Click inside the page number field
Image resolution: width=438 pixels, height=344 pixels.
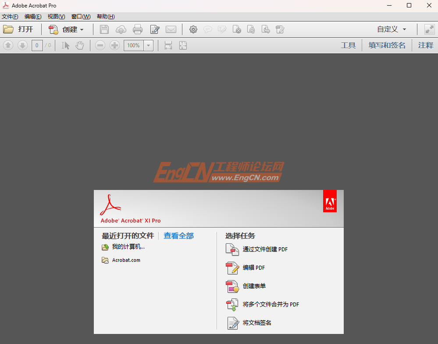(37, 45)
